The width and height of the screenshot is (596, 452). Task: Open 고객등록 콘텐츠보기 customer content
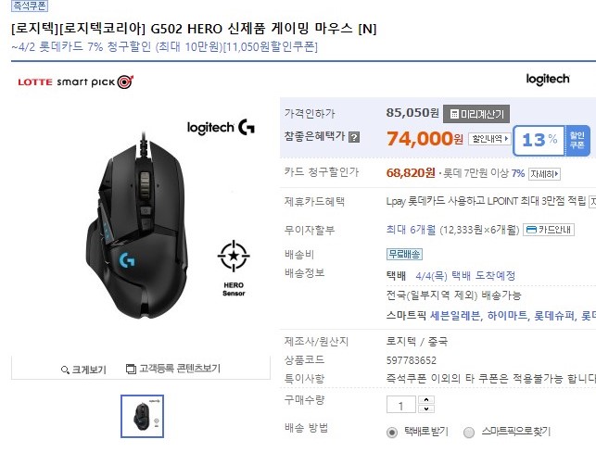tap(173, 369)
